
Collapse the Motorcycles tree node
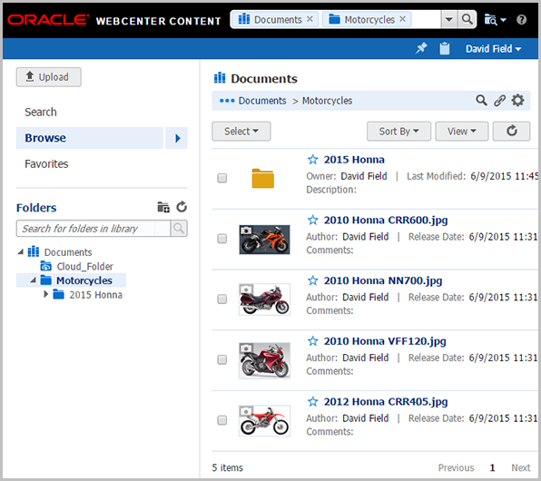33,280
